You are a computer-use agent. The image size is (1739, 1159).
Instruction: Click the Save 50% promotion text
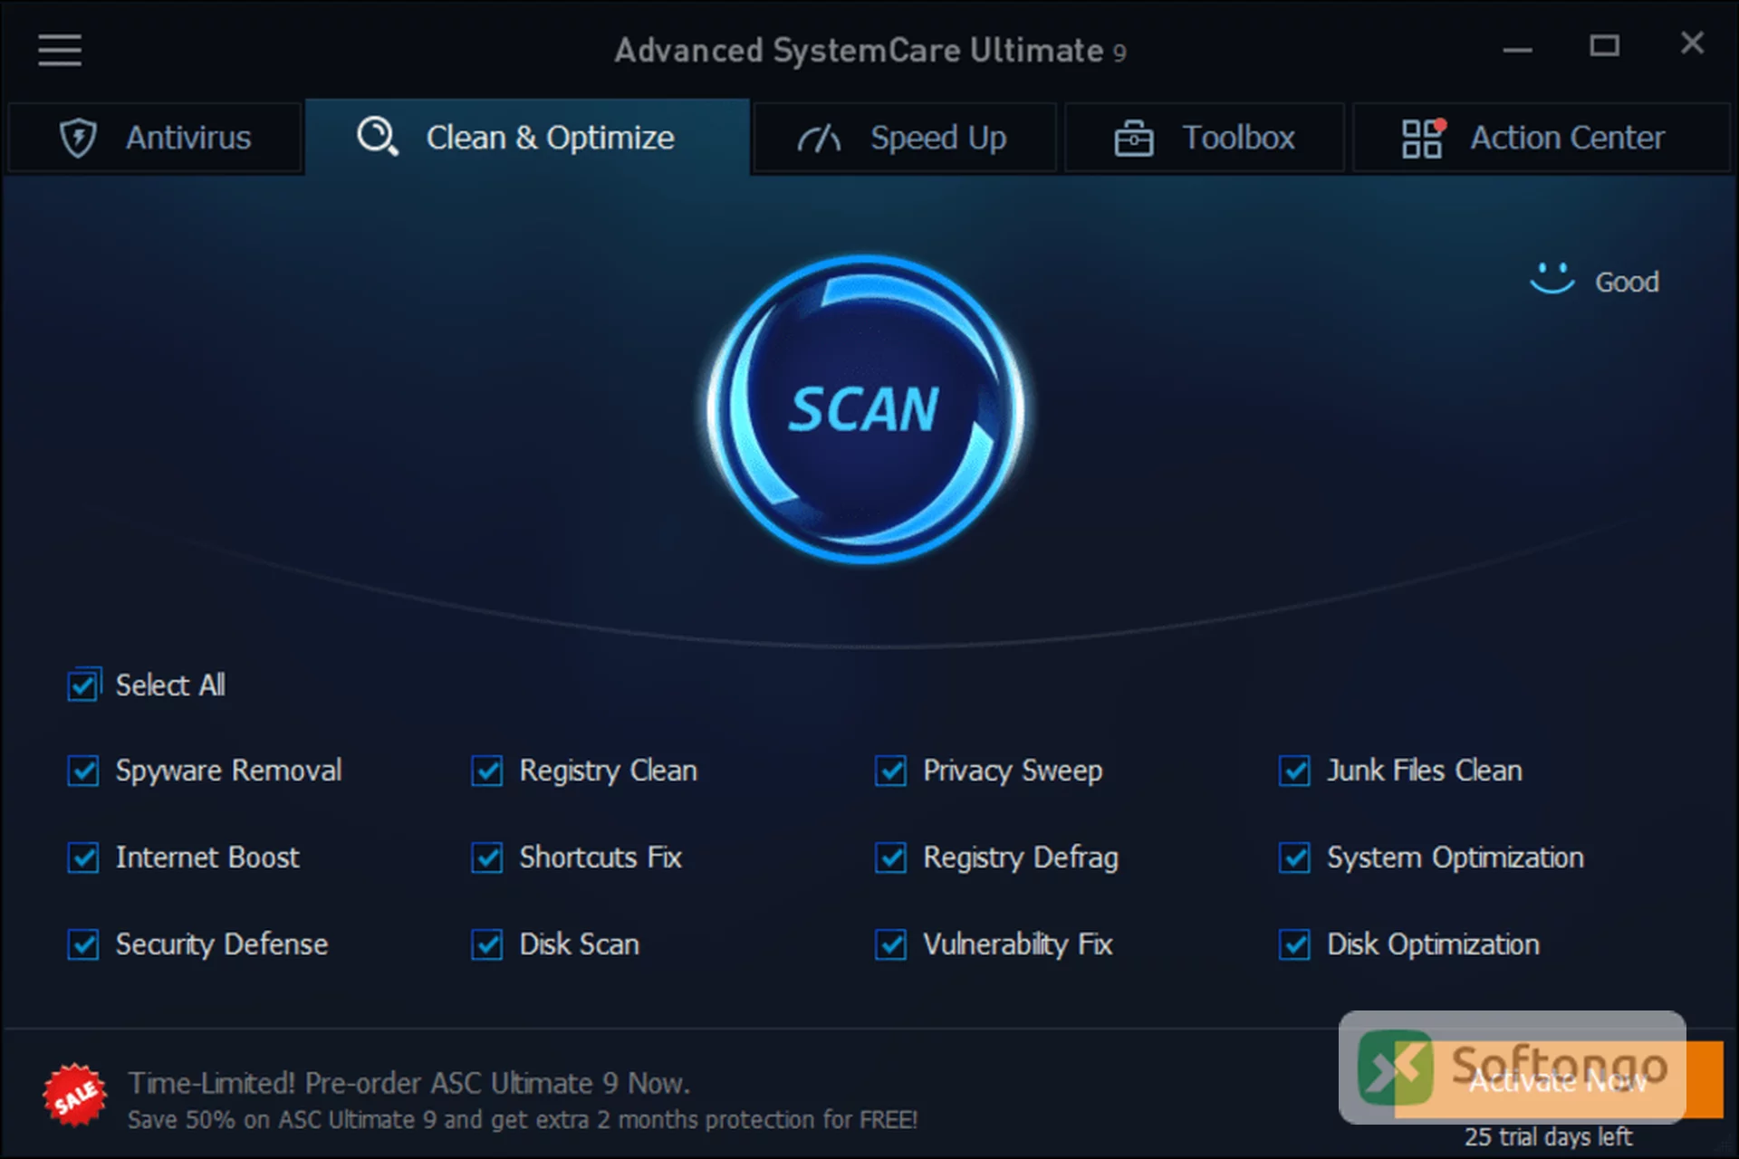[x=523, y=1120]
